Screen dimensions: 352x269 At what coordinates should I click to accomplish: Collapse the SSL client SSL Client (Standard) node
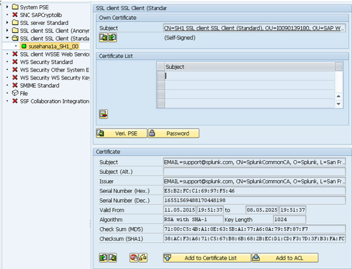click(x=8, y=38)
